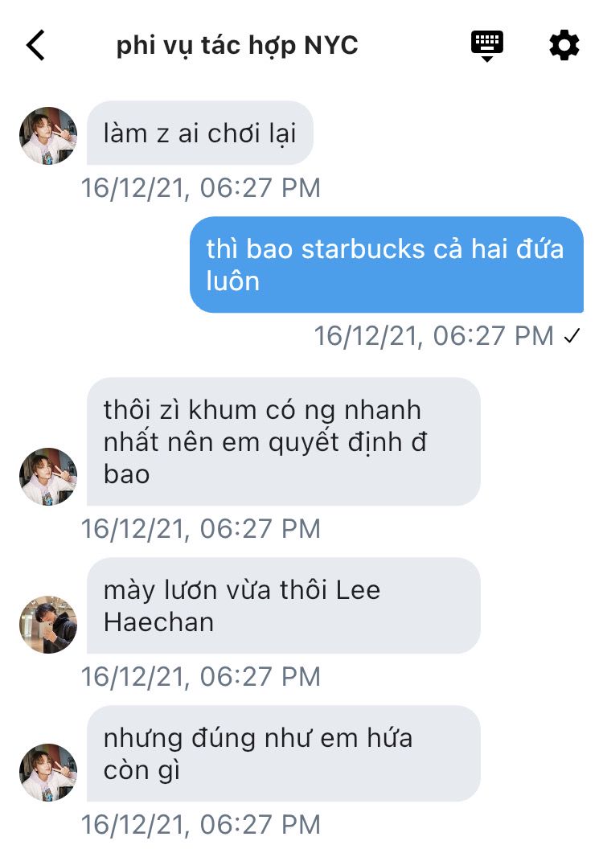The height and width of the screenshot is (849, 603).
Task: Open avatar beside "nhưng đúng như em hứa" message
Action: [x=48, y=772]
